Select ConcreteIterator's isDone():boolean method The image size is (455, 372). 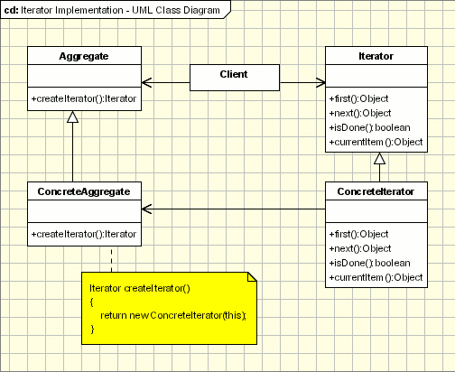coord(370,263)
